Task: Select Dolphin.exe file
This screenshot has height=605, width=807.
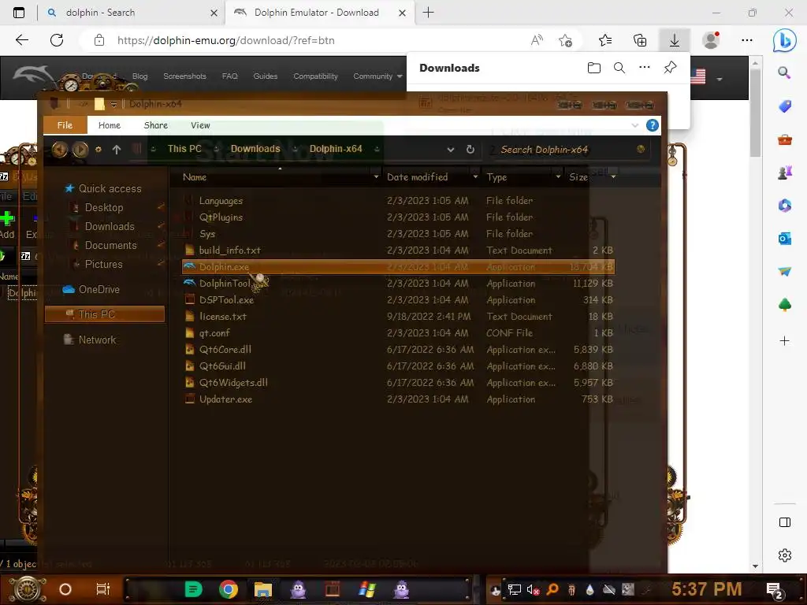Action: click(398, 266)
